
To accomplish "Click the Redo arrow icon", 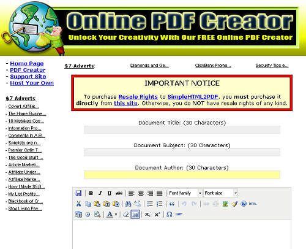I will pyautogui.click(x=194, y=204).
